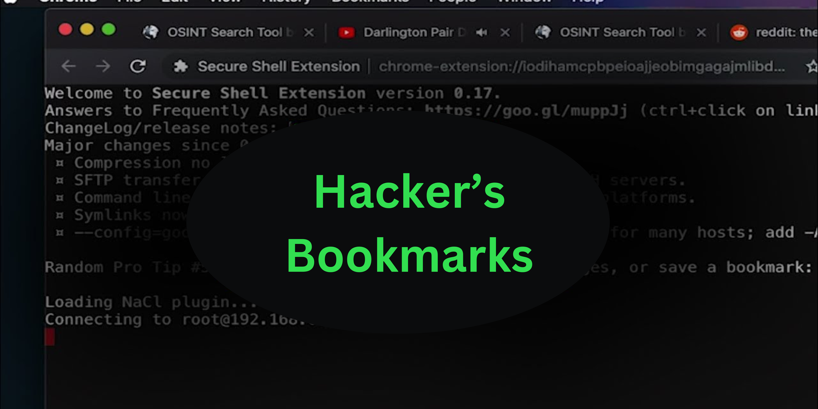Viewport: 818px width, 409px height.
Task: Click the browser forward arrow
Action: [103, 66]
